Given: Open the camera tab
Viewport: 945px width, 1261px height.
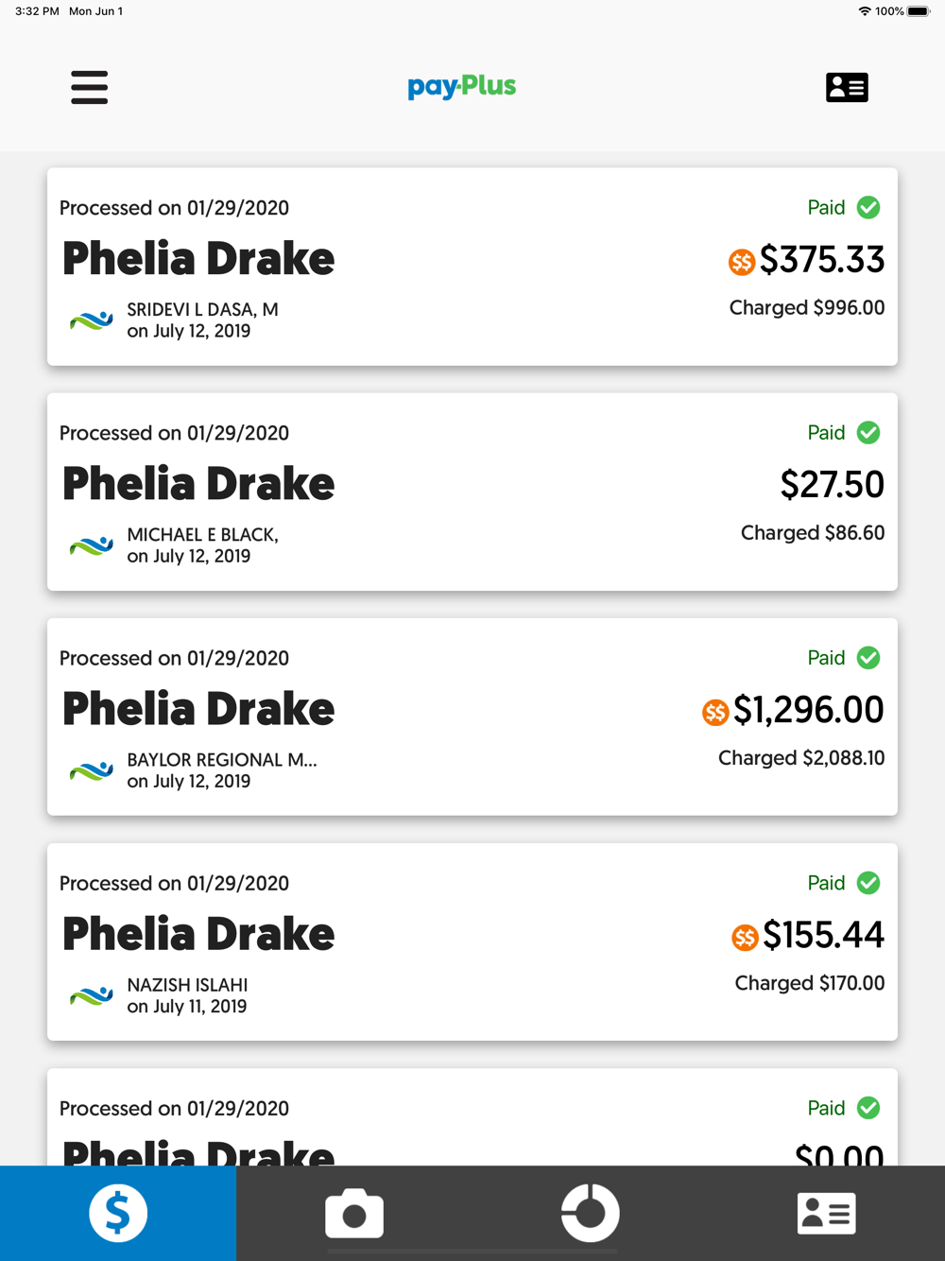Looking at the screenshot, I should click(354, 1213).
